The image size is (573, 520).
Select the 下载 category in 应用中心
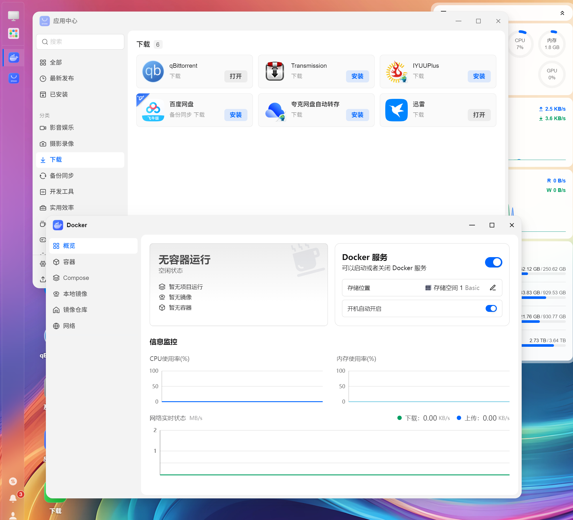(80, 160)
